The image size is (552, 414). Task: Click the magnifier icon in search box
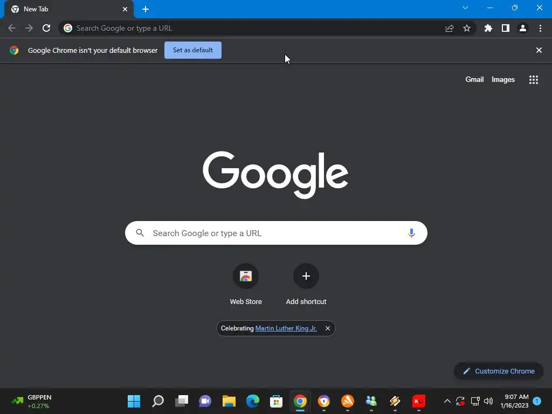[x=140, y=233]
